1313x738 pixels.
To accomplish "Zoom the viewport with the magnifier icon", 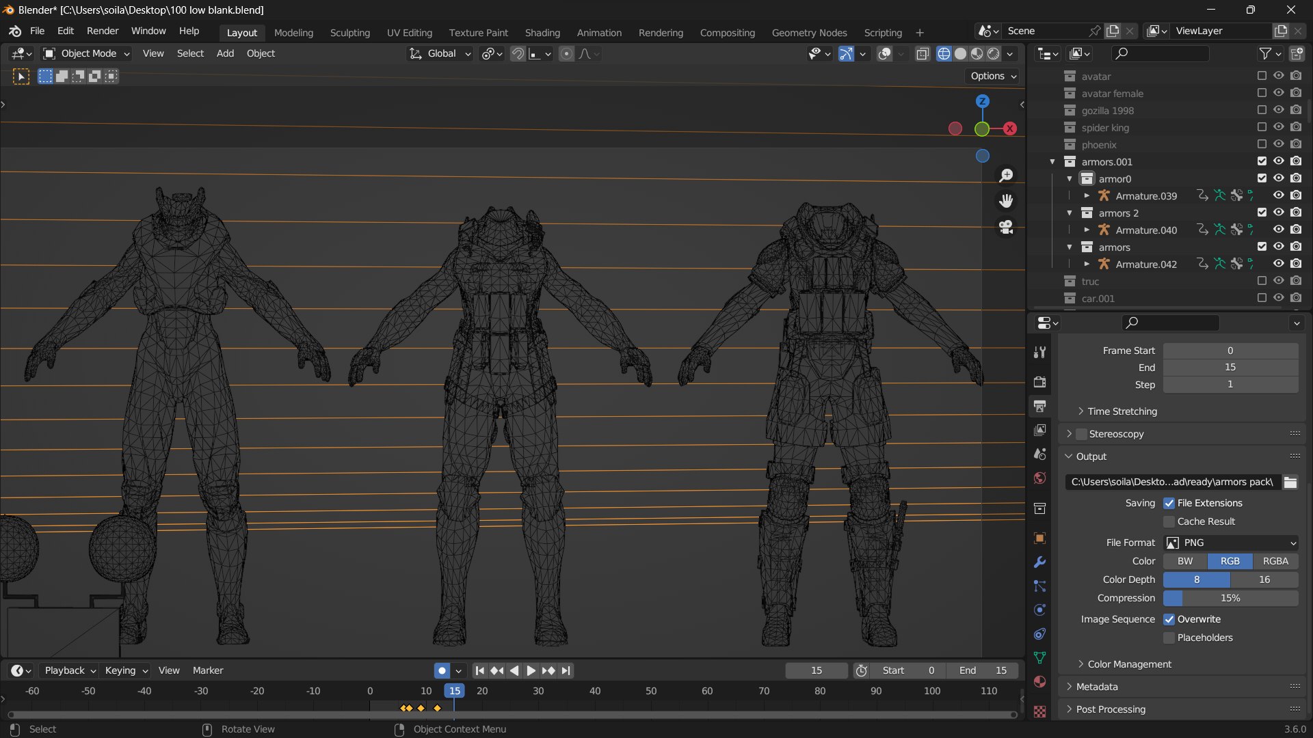I will pyautogui.click(x=1006, y=176).
